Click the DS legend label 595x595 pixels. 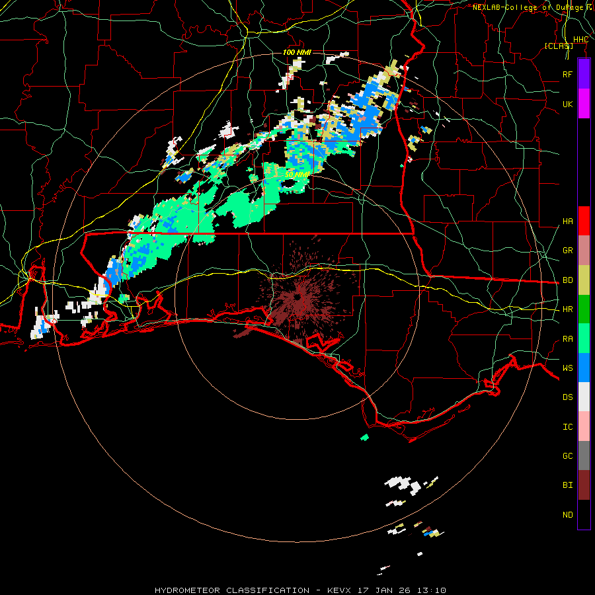tap(567, 397)
